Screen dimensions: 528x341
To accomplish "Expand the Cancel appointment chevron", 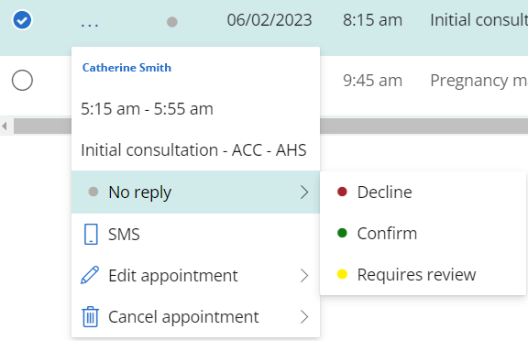I will (x=304, y=317).
